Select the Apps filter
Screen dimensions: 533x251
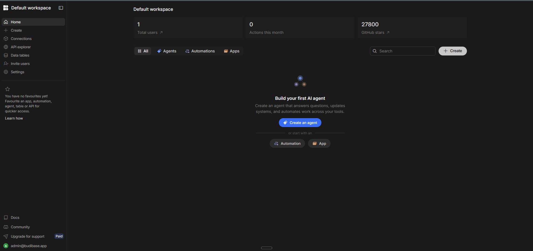click(231, 51)
